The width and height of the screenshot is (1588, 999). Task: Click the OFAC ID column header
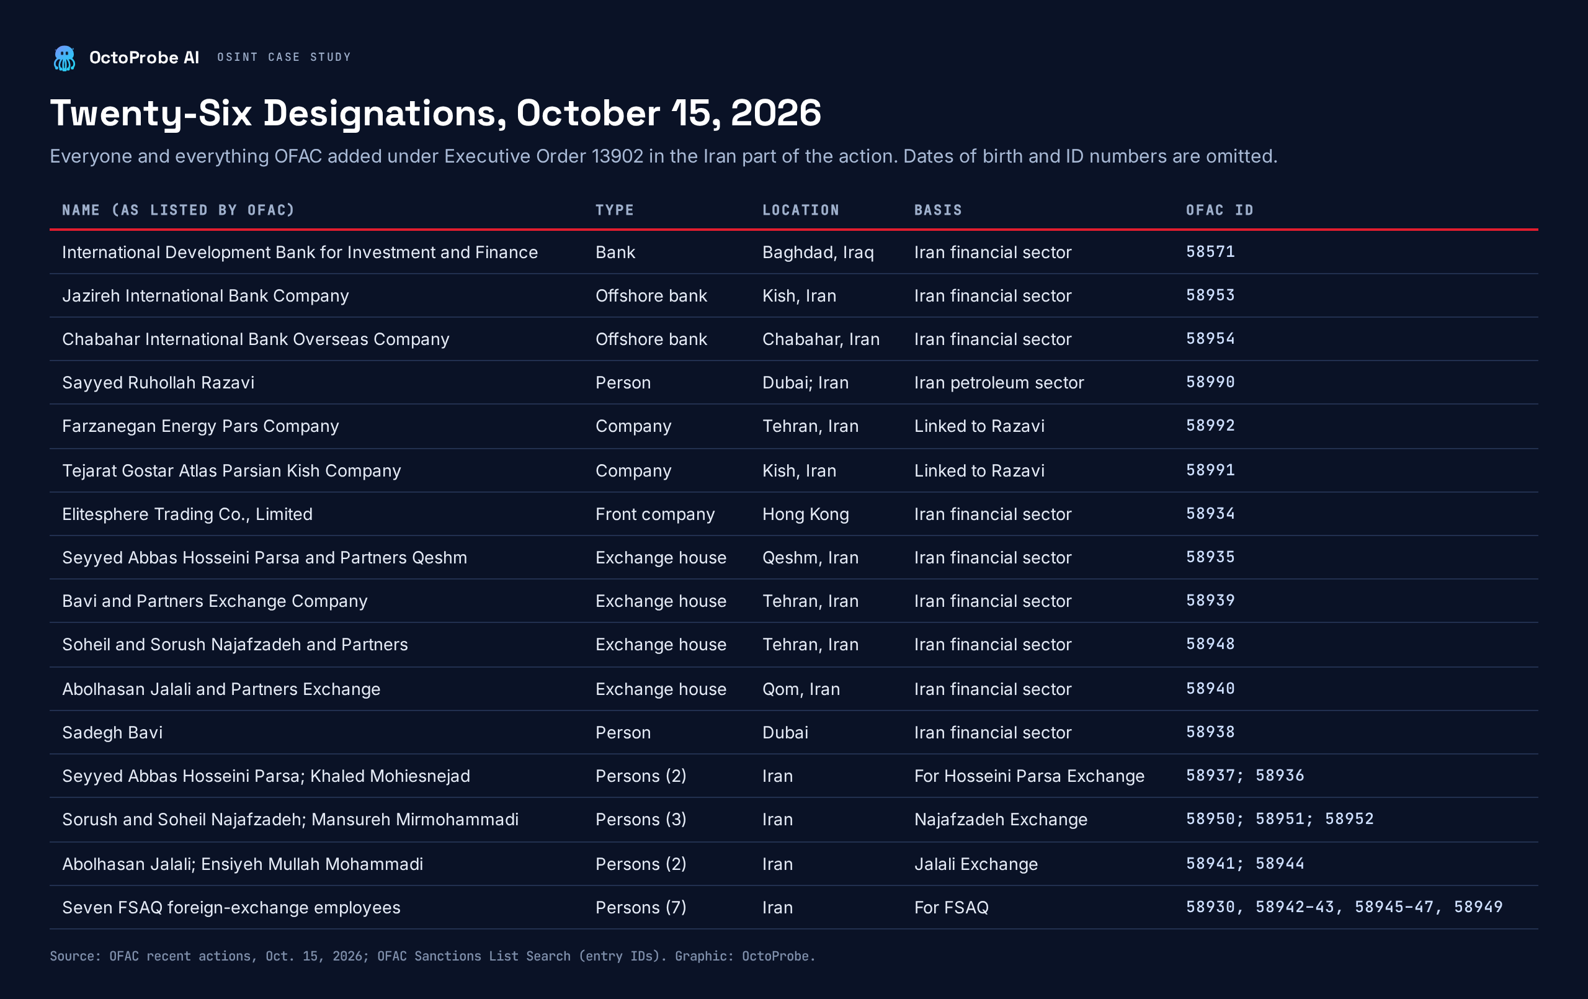pos(1220,210)
